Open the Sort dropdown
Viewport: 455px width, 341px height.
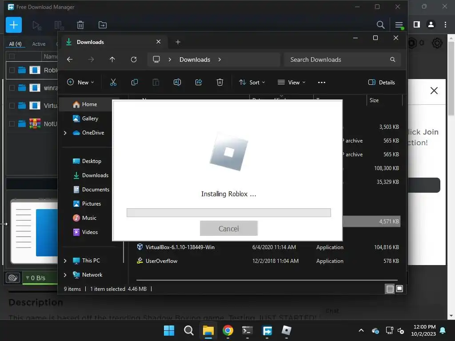(x=252, y=82)
